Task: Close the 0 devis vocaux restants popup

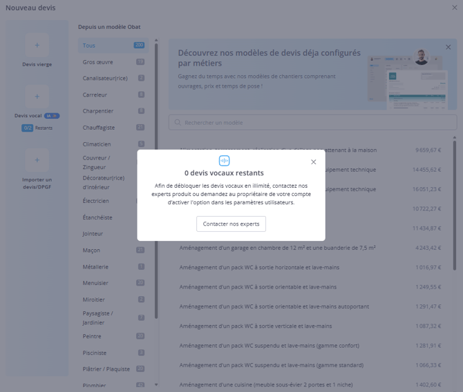Action: (x=313, y=161)
